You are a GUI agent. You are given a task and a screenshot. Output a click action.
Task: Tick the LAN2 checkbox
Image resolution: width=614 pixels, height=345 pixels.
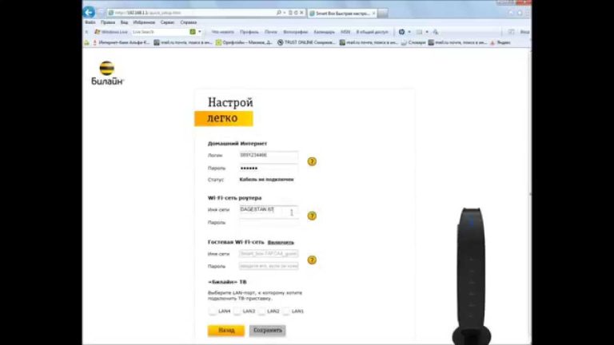coord(261,311)
